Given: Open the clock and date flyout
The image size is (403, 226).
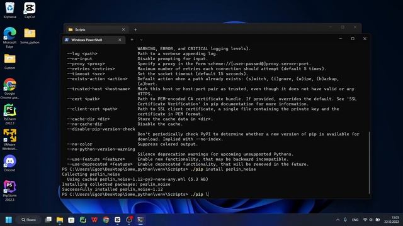Looking at the screenshot, I should click(x=392, y=220).
